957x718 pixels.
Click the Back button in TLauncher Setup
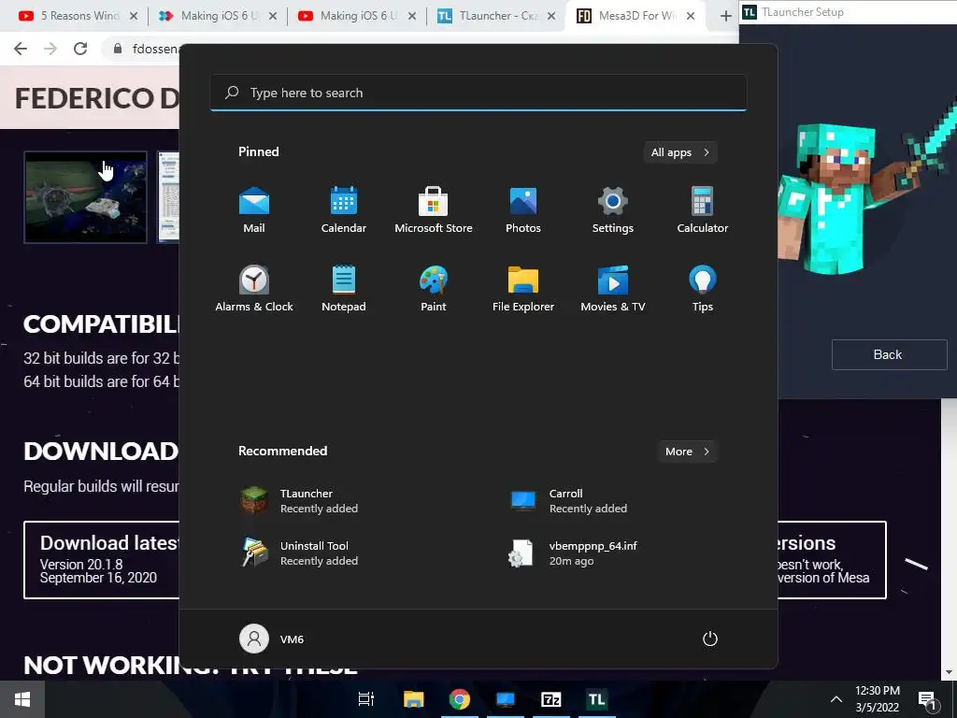[x=889, y=354]
